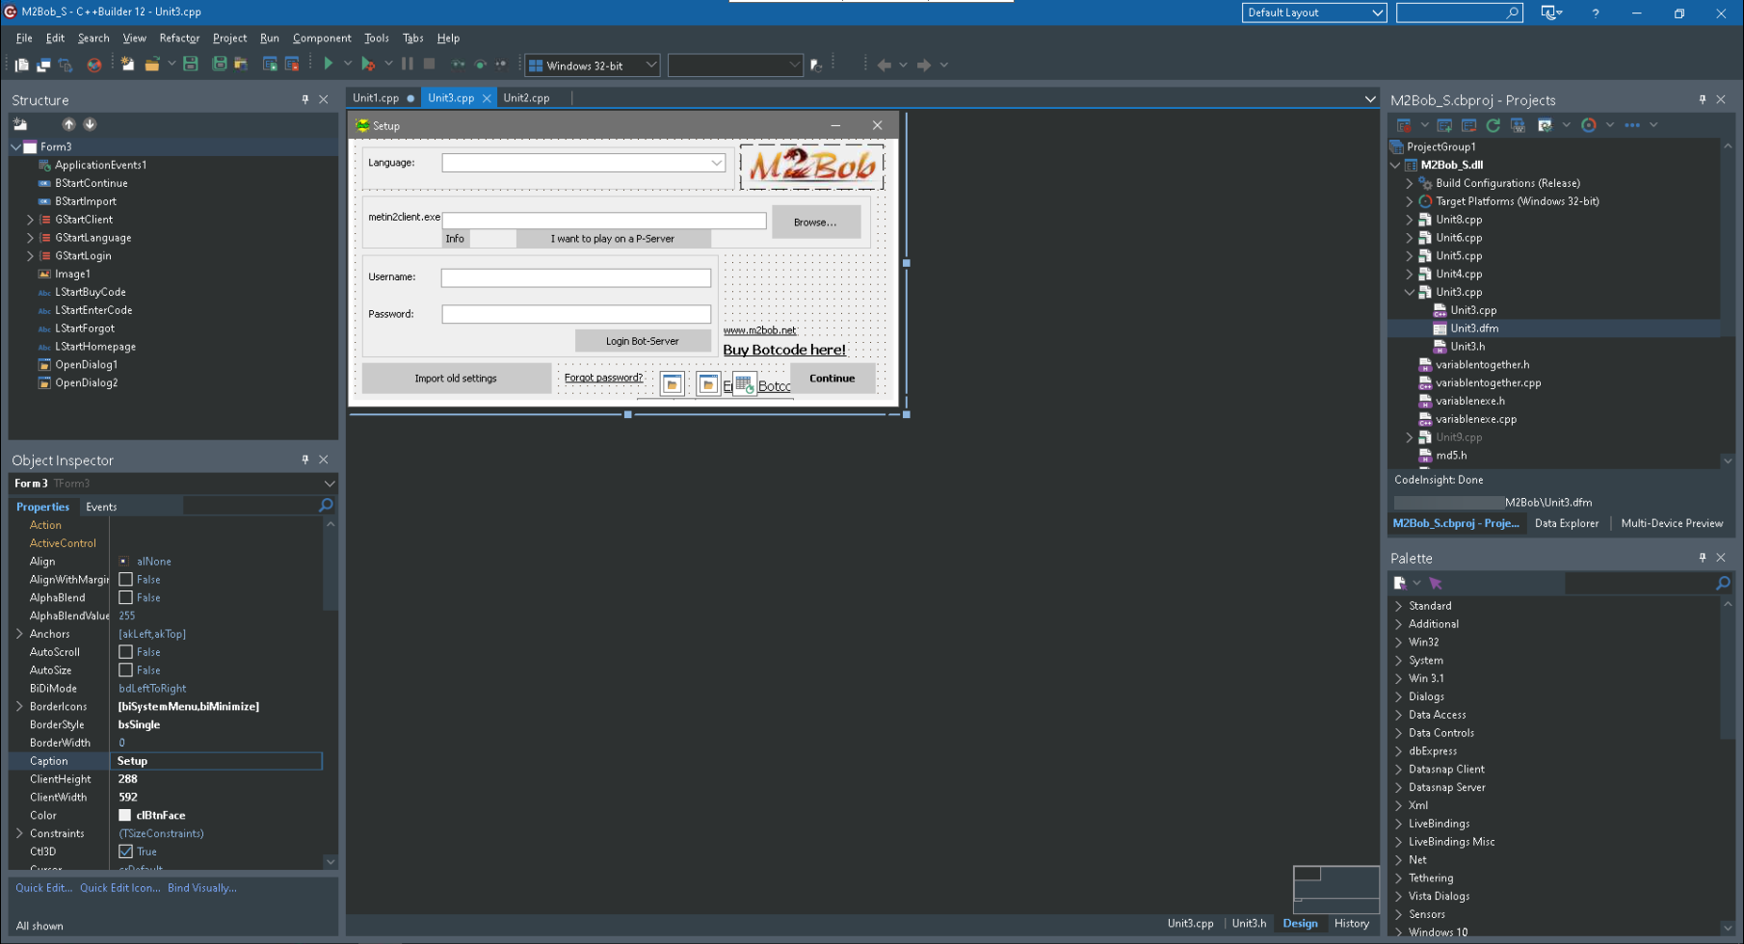Open the Project menu
This screenshot has width=1744, height=944.
pyautogui.click(x=229, y=38)
